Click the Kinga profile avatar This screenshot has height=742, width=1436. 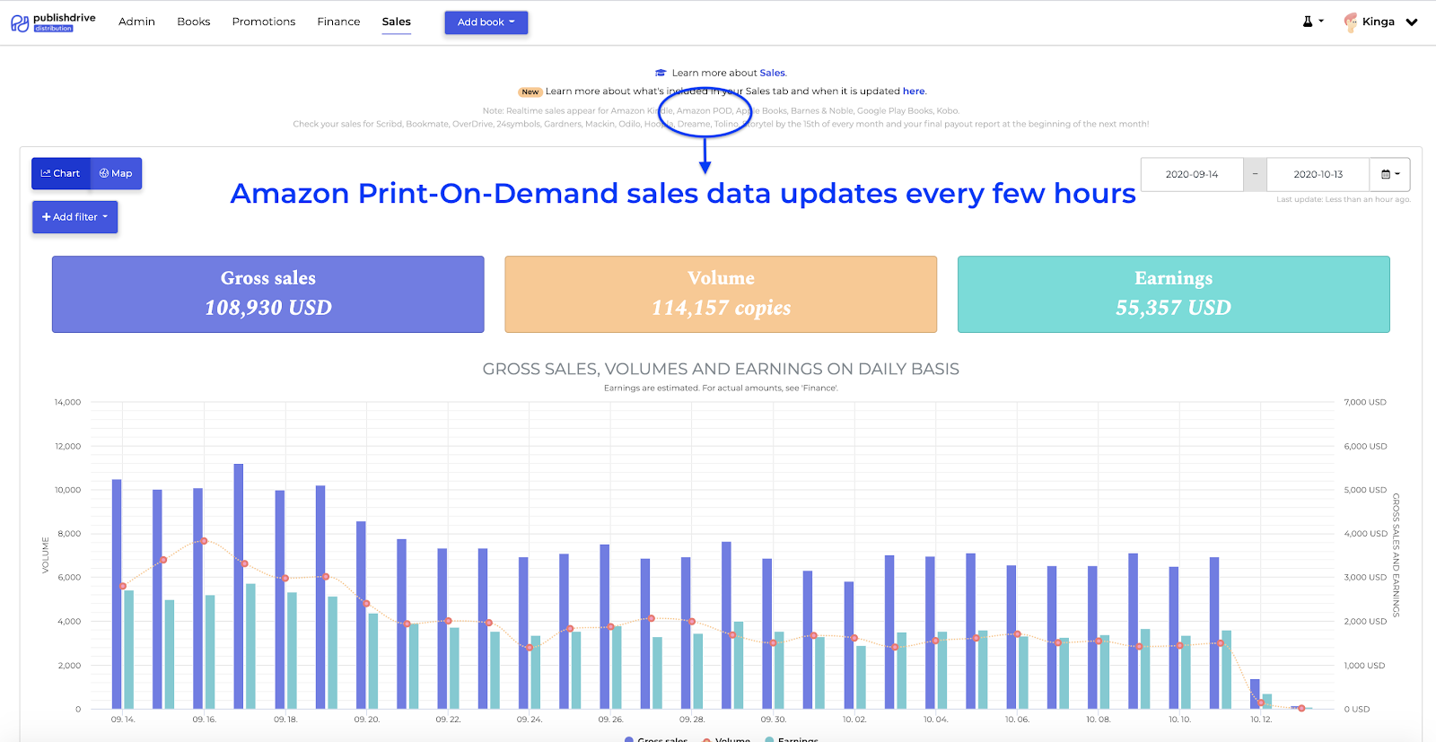pos(1351,22)
